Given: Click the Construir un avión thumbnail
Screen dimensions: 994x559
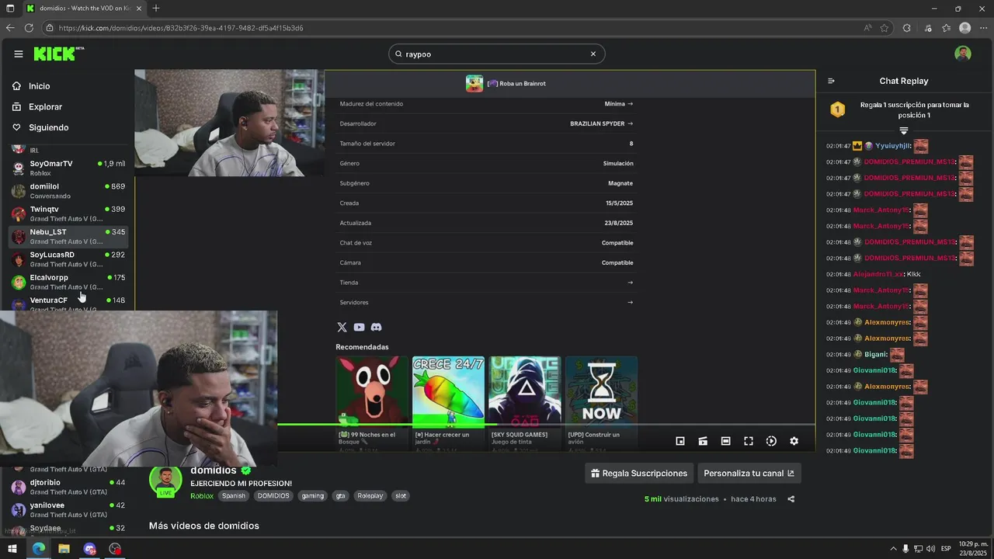Looking at the screenshot, I should [x=601, y=391].
